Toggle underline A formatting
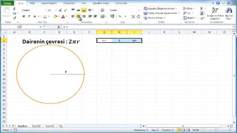 (35, 16)
